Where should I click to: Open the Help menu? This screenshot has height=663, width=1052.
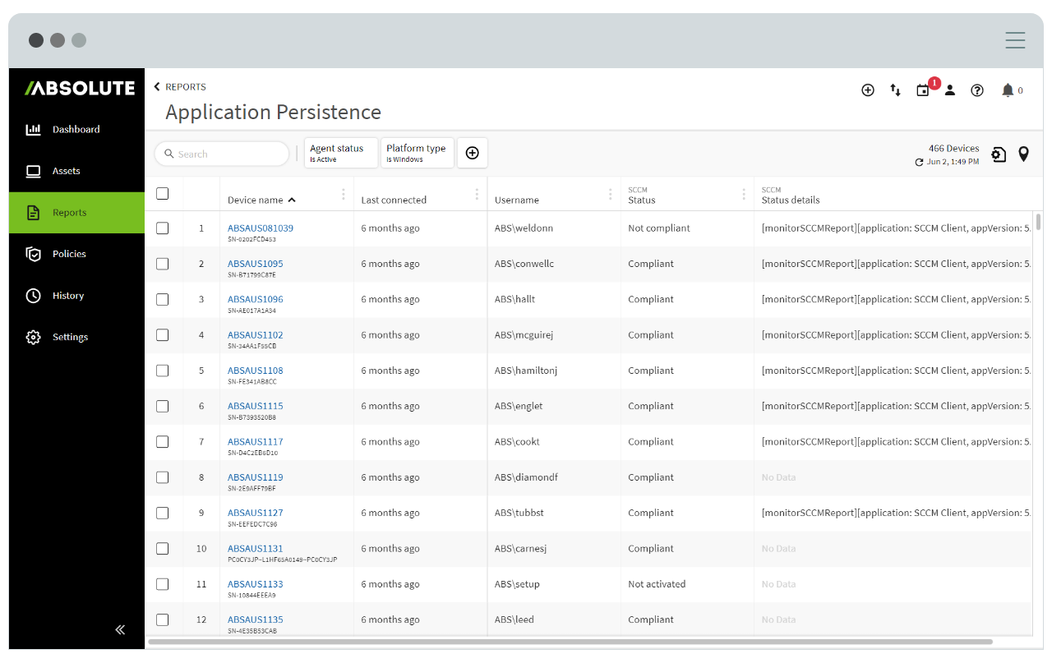coord(977,90)
